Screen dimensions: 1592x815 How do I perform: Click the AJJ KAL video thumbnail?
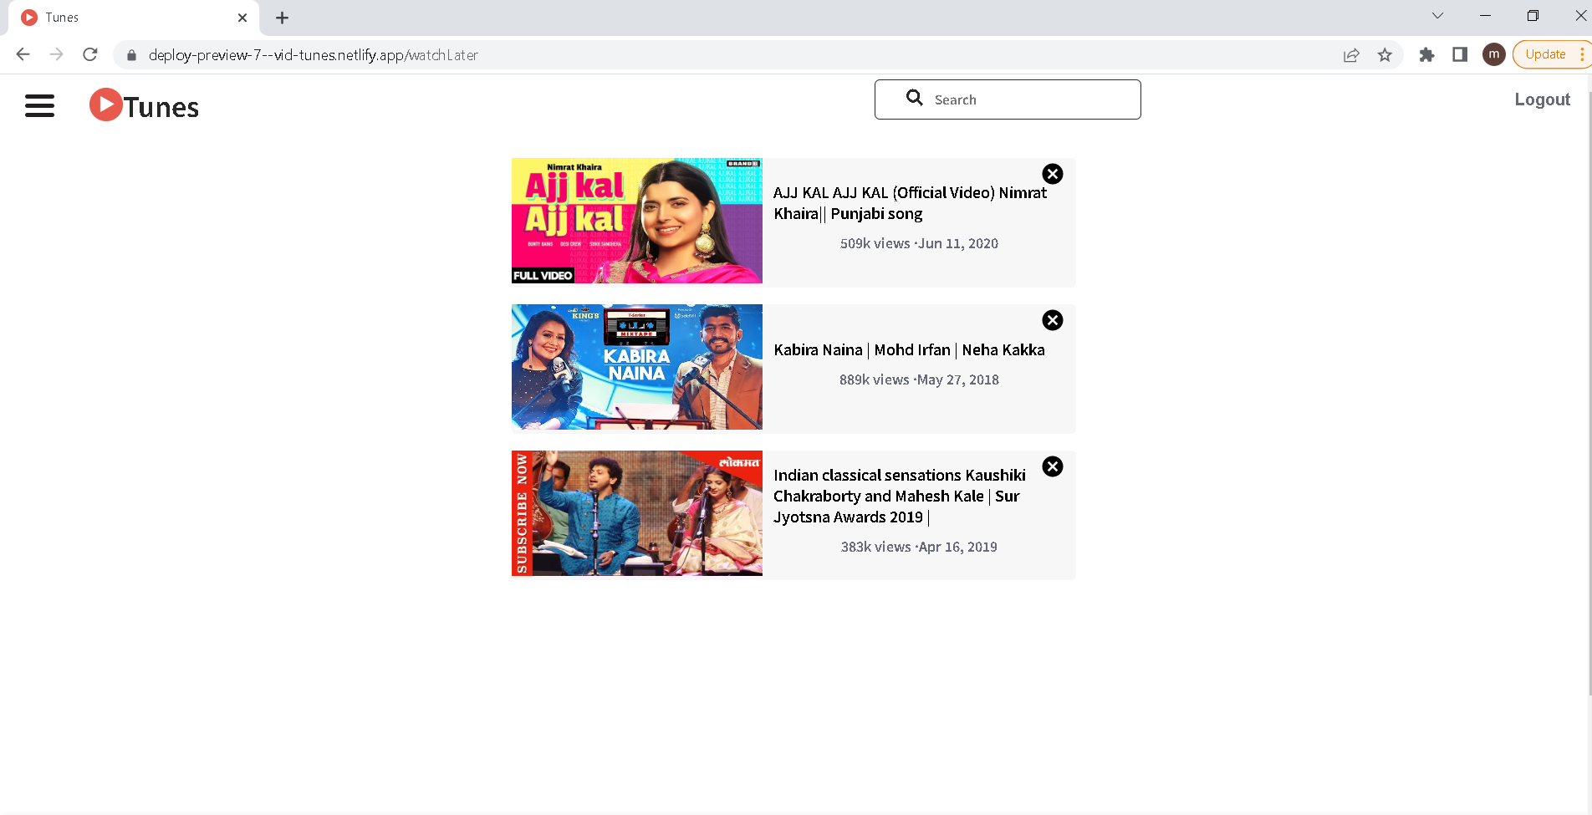point(636,221)
